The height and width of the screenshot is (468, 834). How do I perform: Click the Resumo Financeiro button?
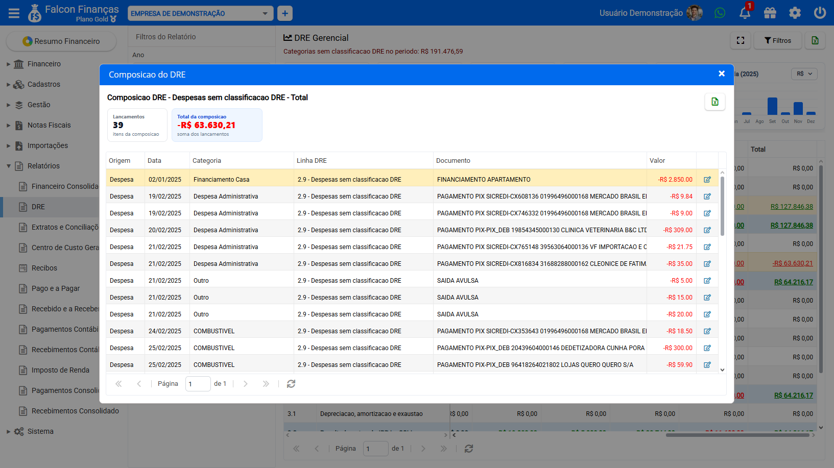[61, 41]
